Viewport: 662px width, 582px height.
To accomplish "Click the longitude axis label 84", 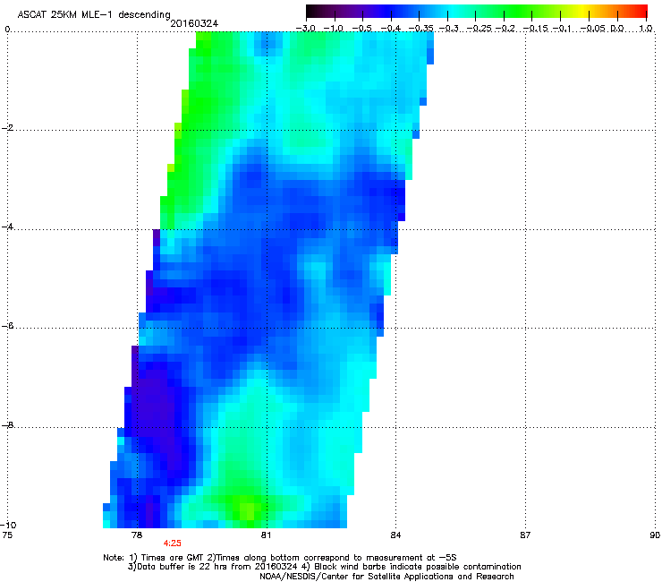I will [x=395, y=535].
